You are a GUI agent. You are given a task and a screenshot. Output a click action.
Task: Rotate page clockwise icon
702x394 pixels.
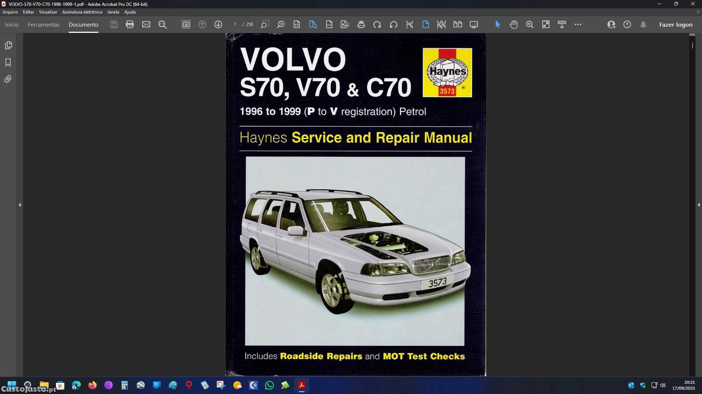pyautogui.click(x=377, y=25)
